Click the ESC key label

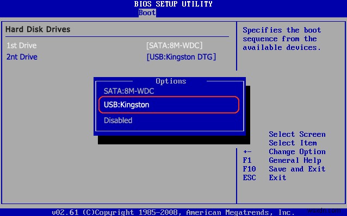(249, 177)
